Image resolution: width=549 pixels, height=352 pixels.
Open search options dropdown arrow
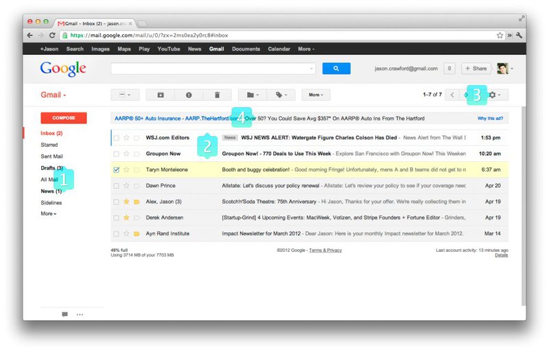(x=312, y=69)
